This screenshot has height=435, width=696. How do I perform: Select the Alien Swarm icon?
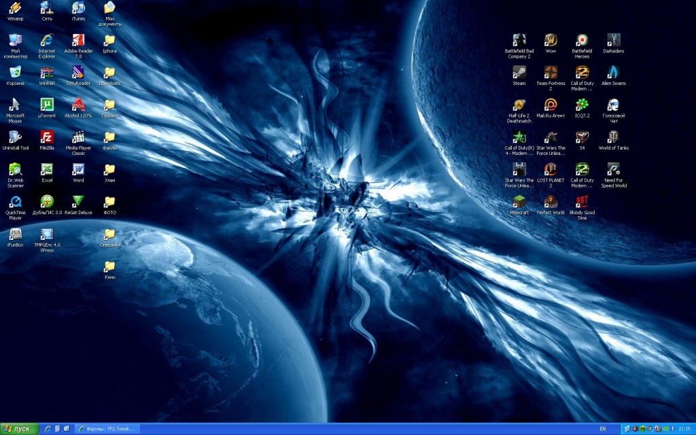click(x=614, y=75)
